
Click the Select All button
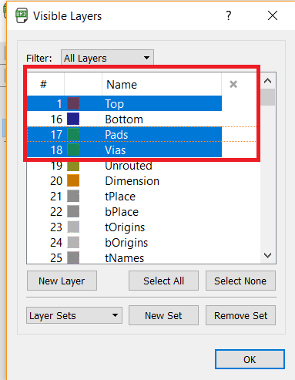163,281
